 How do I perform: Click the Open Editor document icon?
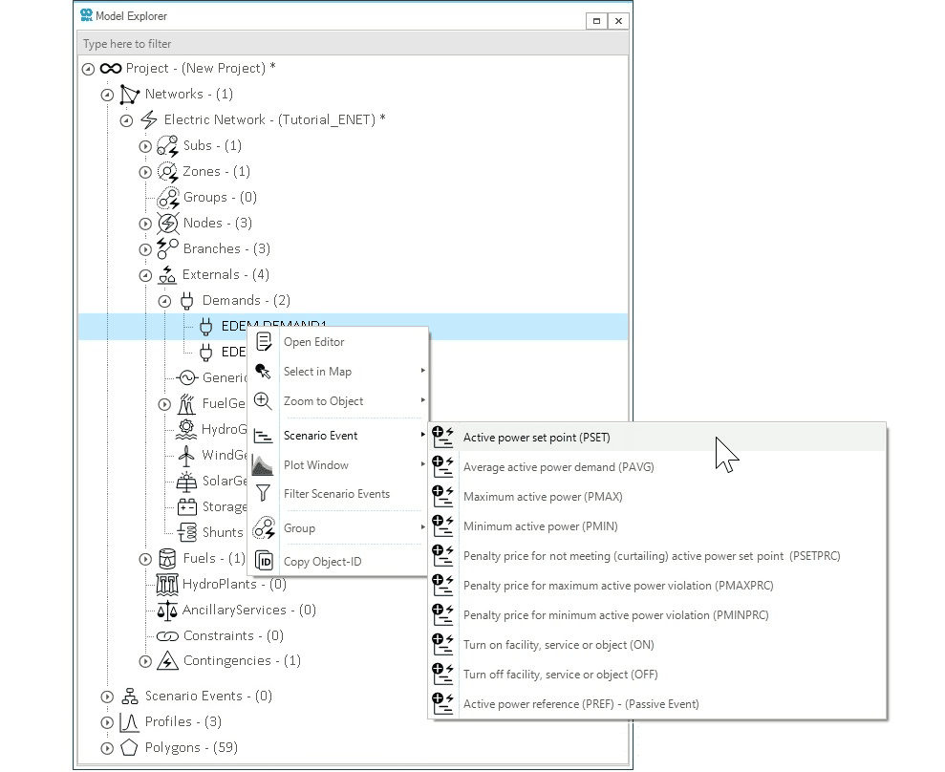(264, 342)
